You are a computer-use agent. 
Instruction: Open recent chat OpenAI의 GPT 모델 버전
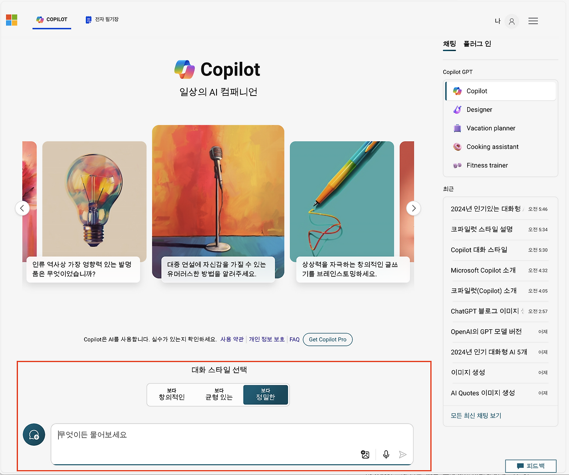pos(499,331)
